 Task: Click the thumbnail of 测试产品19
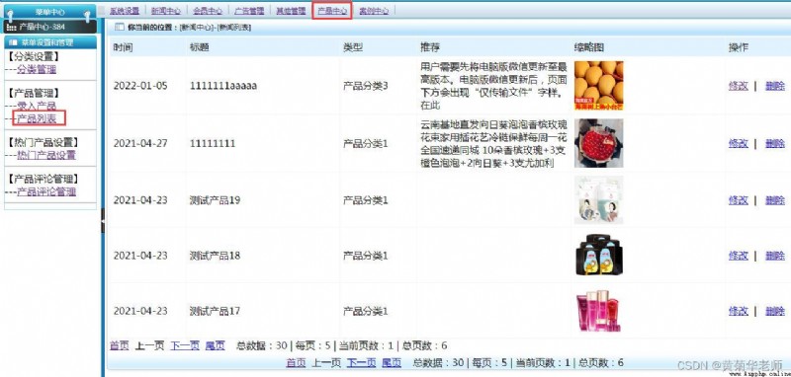[x=599, y=199]
